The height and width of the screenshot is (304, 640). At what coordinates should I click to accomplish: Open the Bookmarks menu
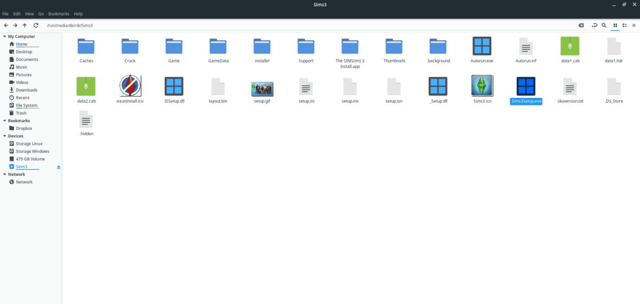click(x=58, y=13)
